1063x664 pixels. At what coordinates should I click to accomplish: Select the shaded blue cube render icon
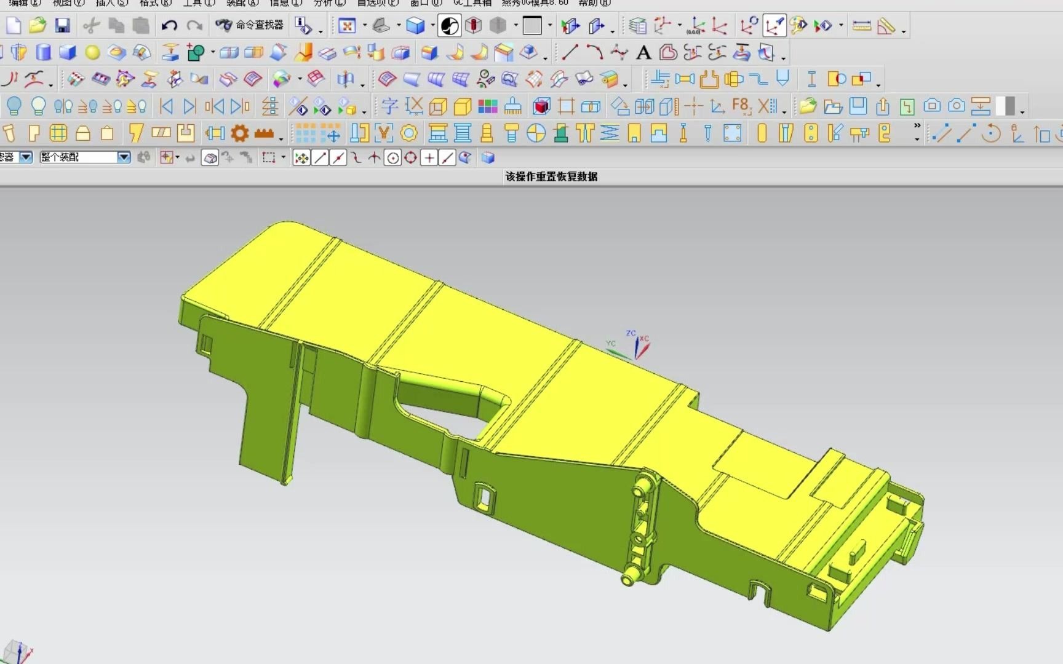coord(416,26)
